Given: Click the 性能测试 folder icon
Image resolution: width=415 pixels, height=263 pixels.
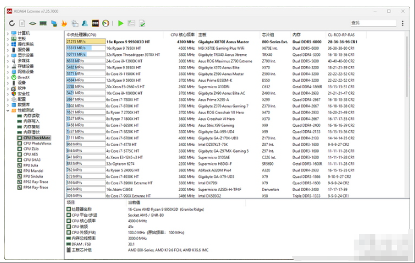Looking at the screenshot, I should tap(14, 110).
